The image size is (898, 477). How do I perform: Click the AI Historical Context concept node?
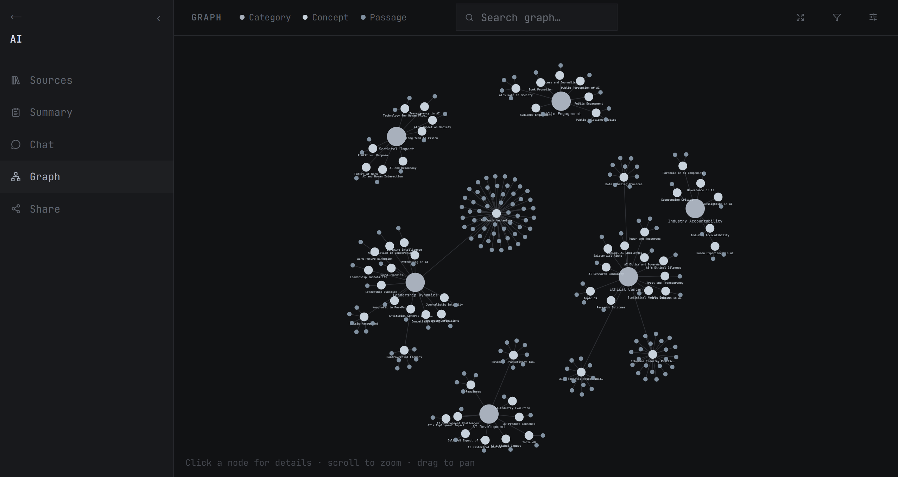485,440
